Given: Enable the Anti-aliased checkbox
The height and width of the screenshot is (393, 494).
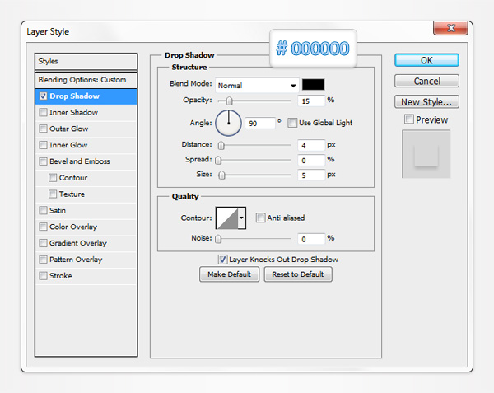Looking at the screenshot, I should (x=260, y=218).
